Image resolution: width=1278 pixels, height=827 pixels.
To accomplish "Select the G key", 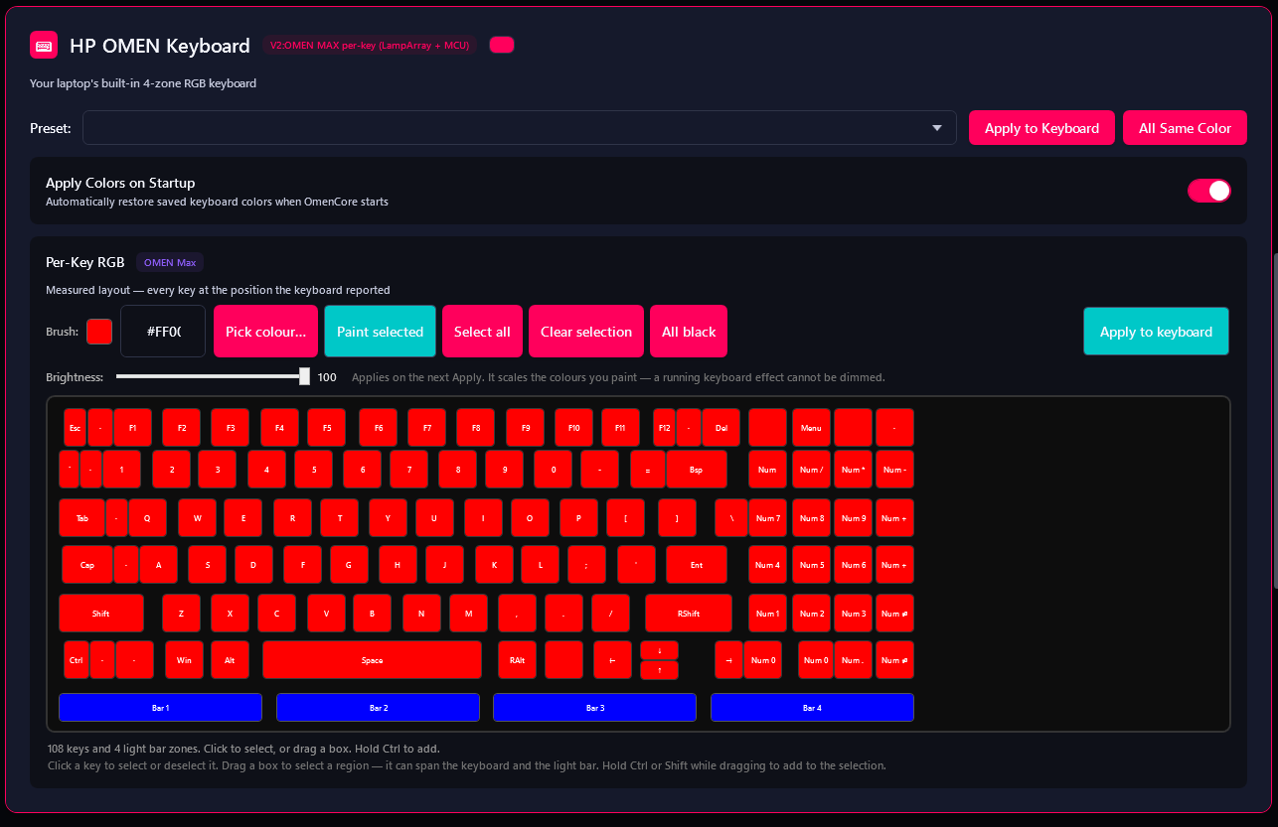I will [x=349, y=565].
